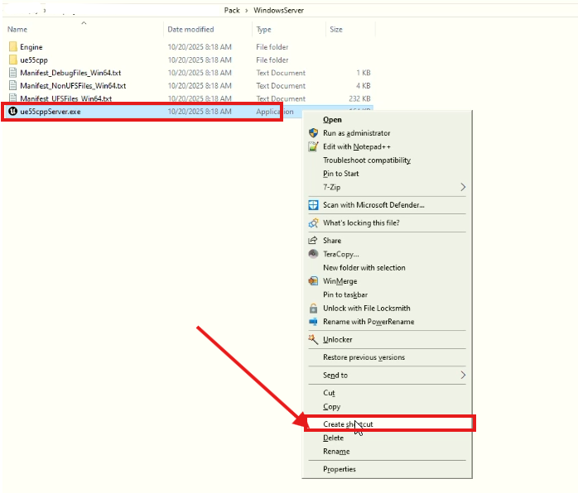Expand the Send to submenu arrow
This screenshot has height=493, width=578.
(463, 376)
